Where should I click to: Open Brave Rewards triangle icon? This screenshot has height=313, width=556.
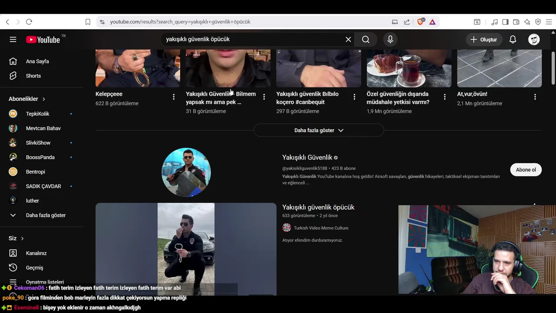[433, 22]
